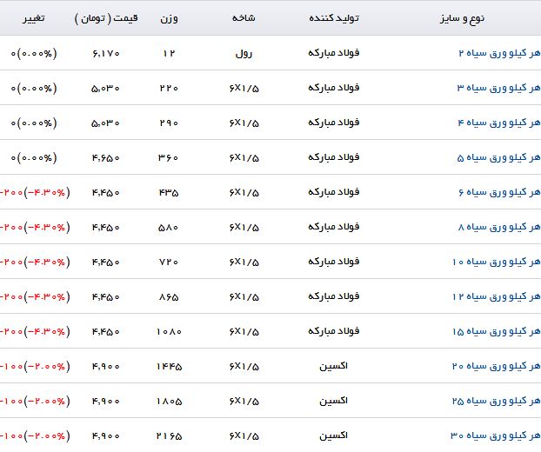Select producer 'فولاد مبارکه' in the ورق سیاه ۲ row
Viewport: 541px width, 452px height.
pos(334,53)
